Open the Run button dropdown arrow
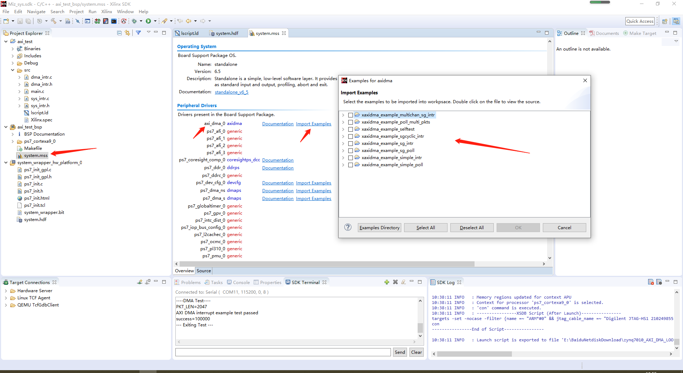 [x=155, y=21]
